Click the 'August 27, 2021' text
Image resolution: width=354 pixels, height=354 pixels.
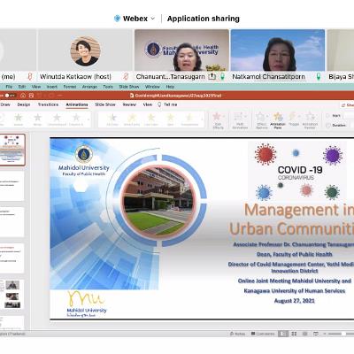point(295,301)
